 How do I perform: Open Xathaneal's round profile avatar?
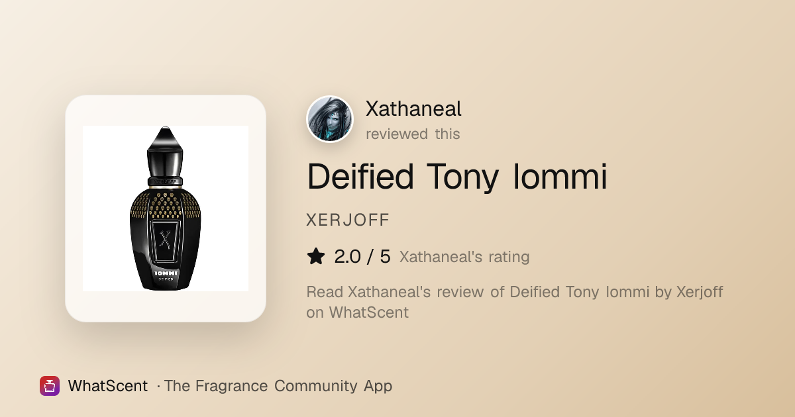point(330,120)
